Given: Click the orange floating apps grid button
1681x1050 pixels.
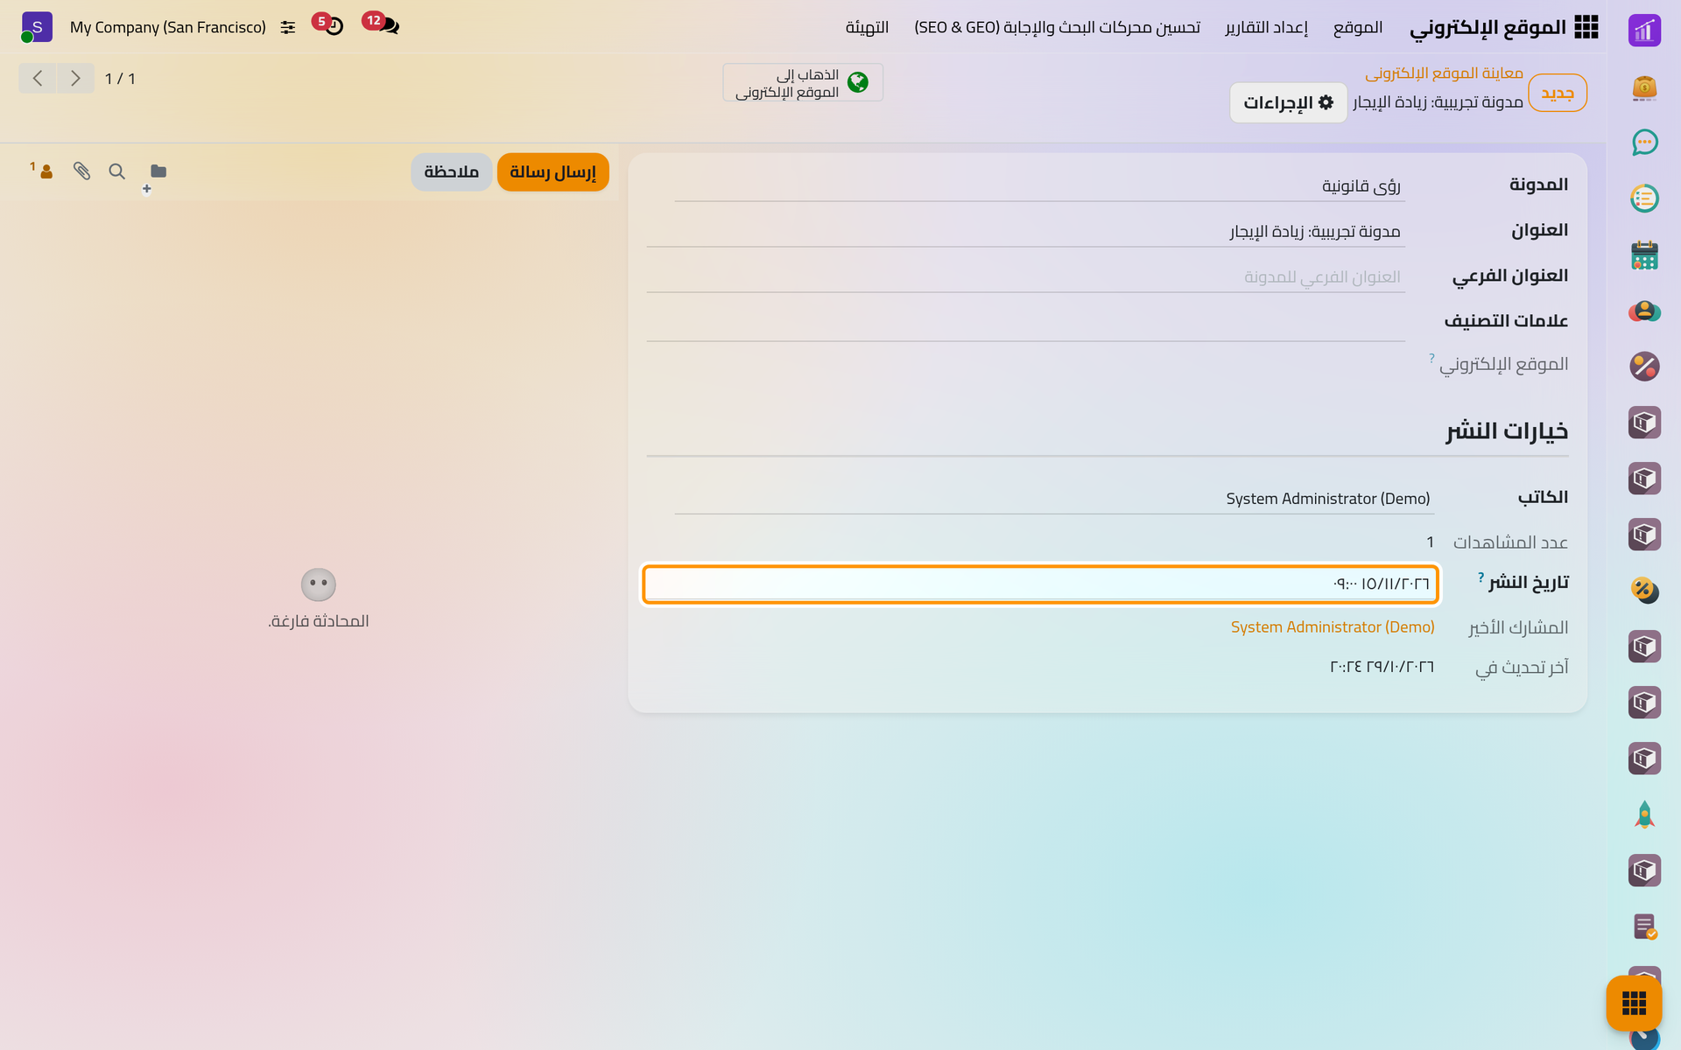Looking at the screenshot, I should (x=1634, y=1003).
